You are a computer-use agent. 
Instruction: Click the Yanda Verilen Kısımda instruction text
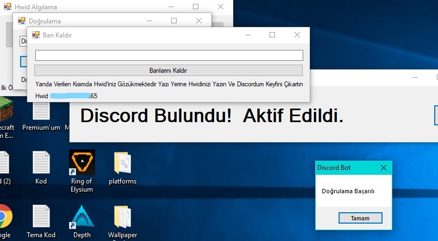(x=169, y=84)
